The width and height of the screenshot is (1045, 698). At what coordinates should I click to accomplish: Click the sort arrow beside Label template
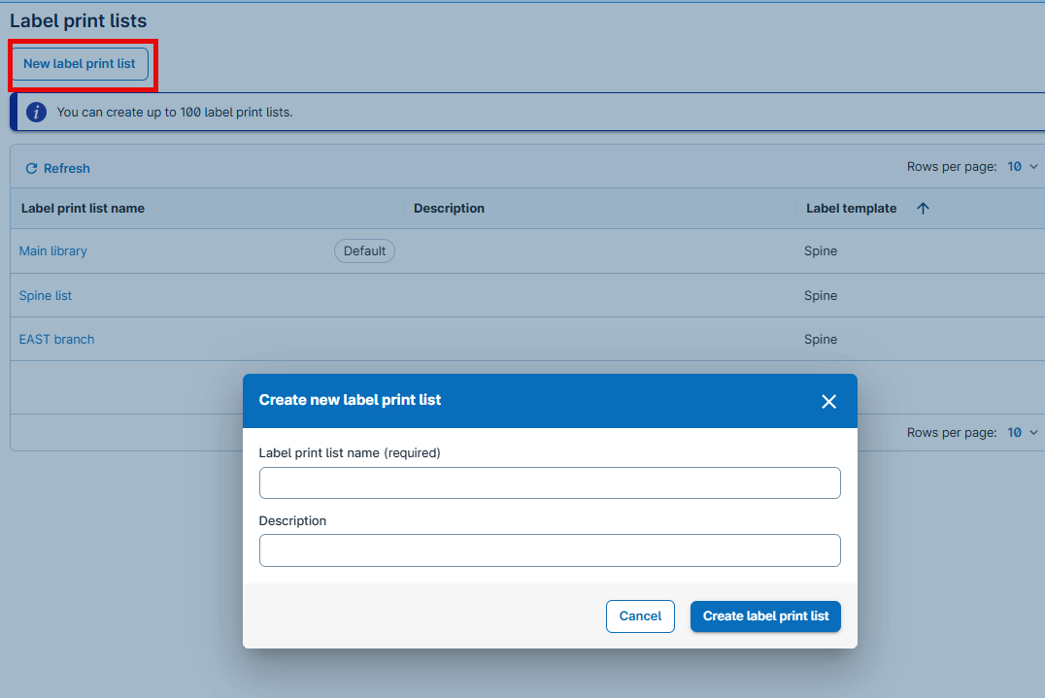pos(923,209)
